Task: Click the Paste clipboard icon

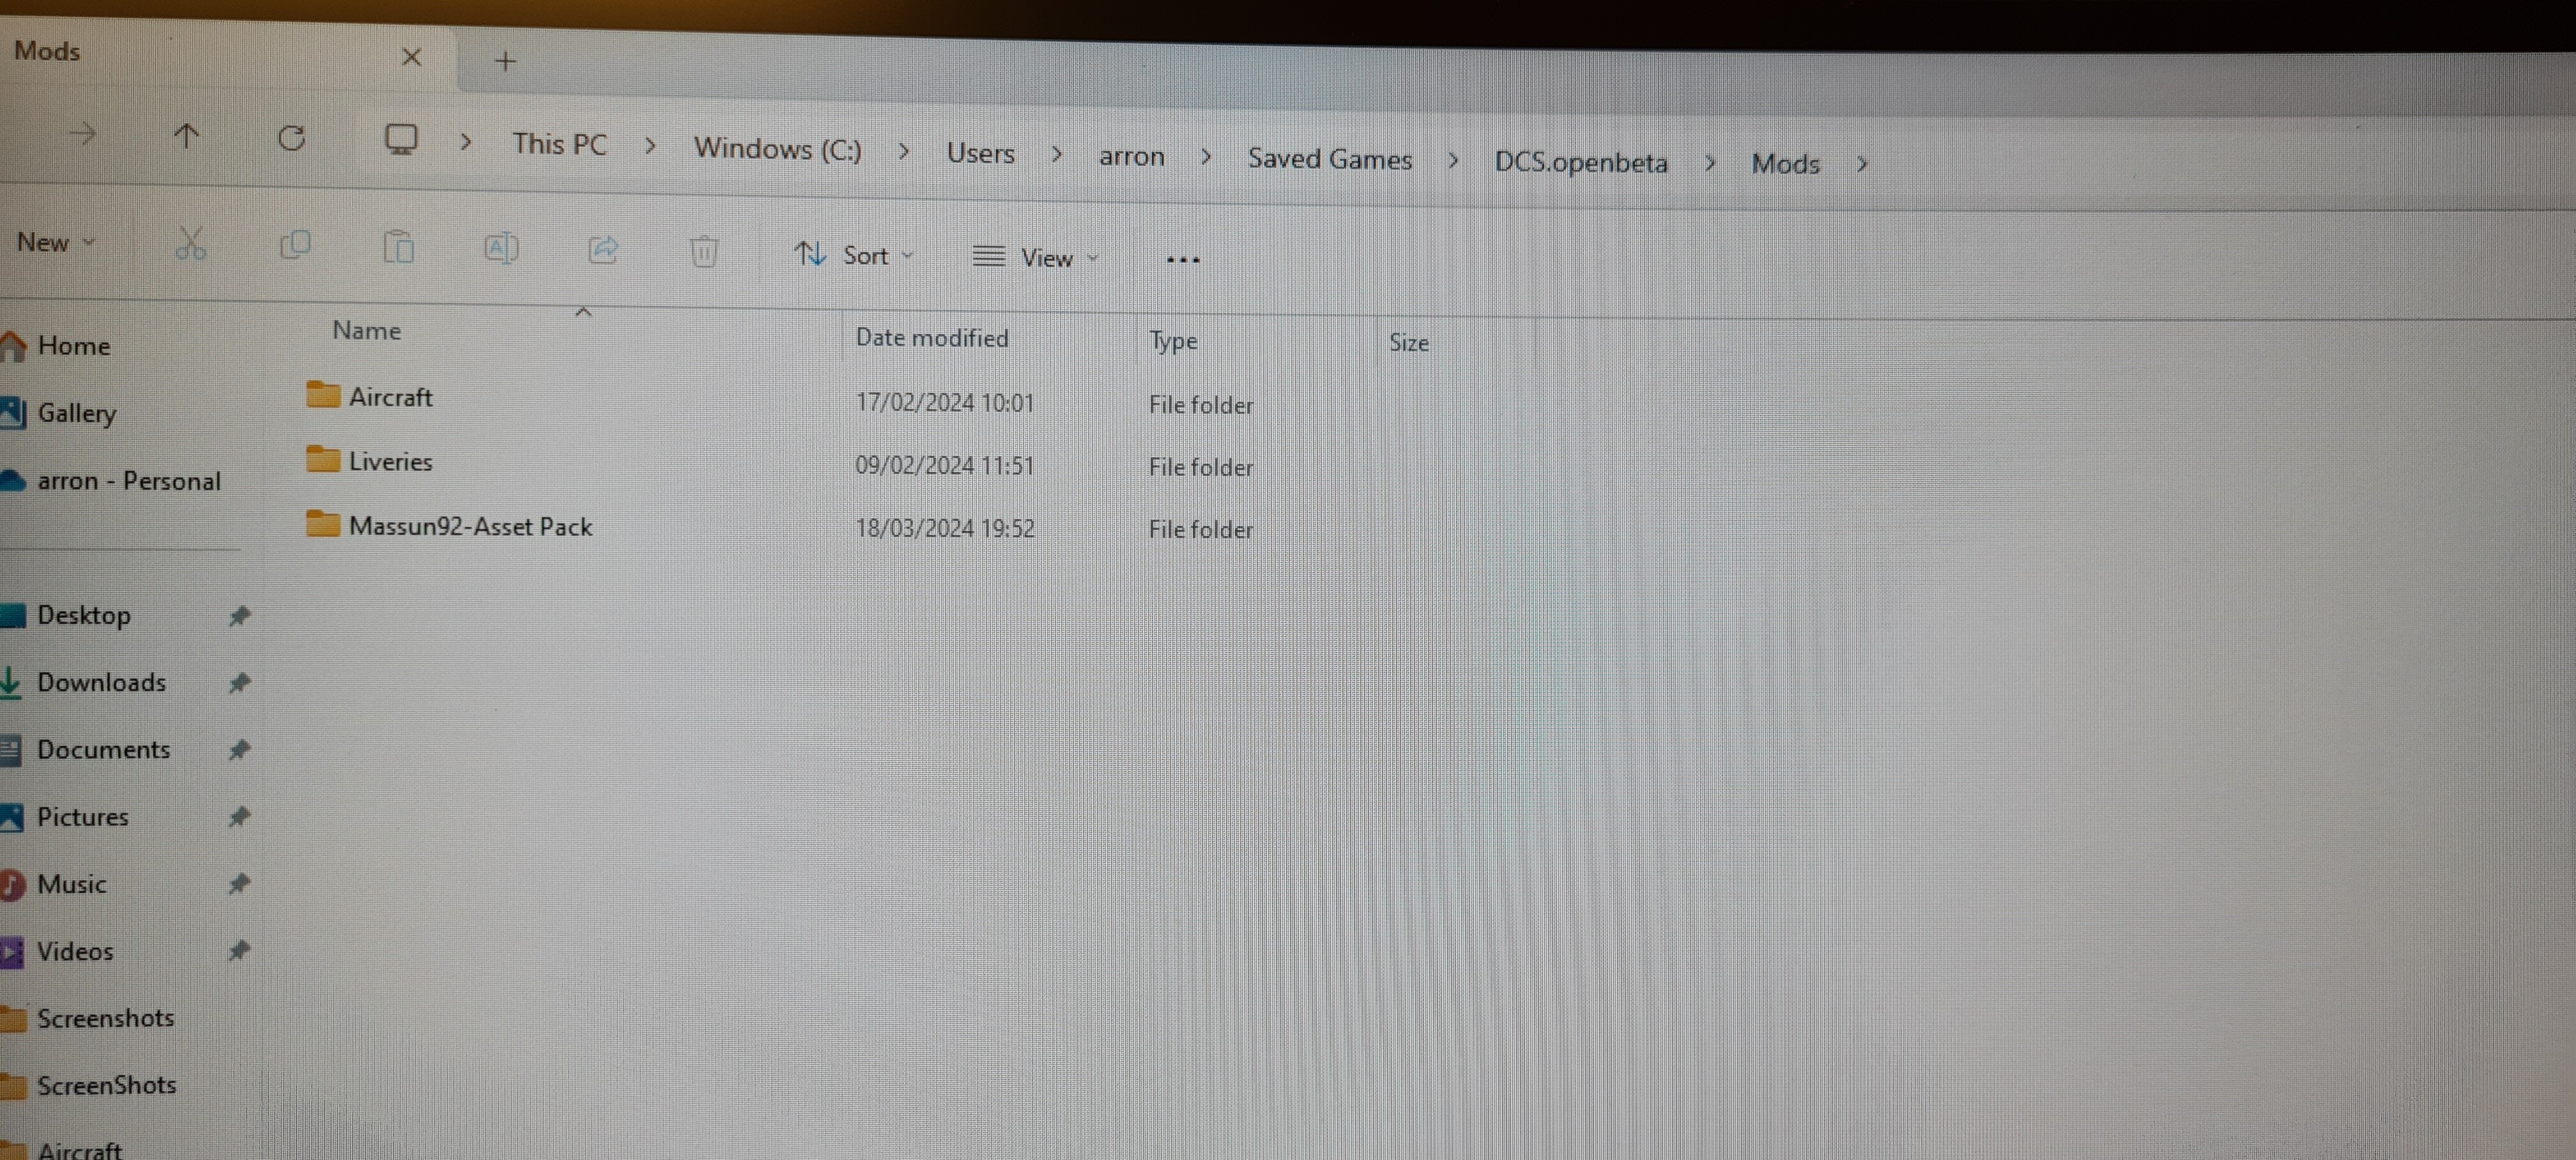Action: point(398,247)
